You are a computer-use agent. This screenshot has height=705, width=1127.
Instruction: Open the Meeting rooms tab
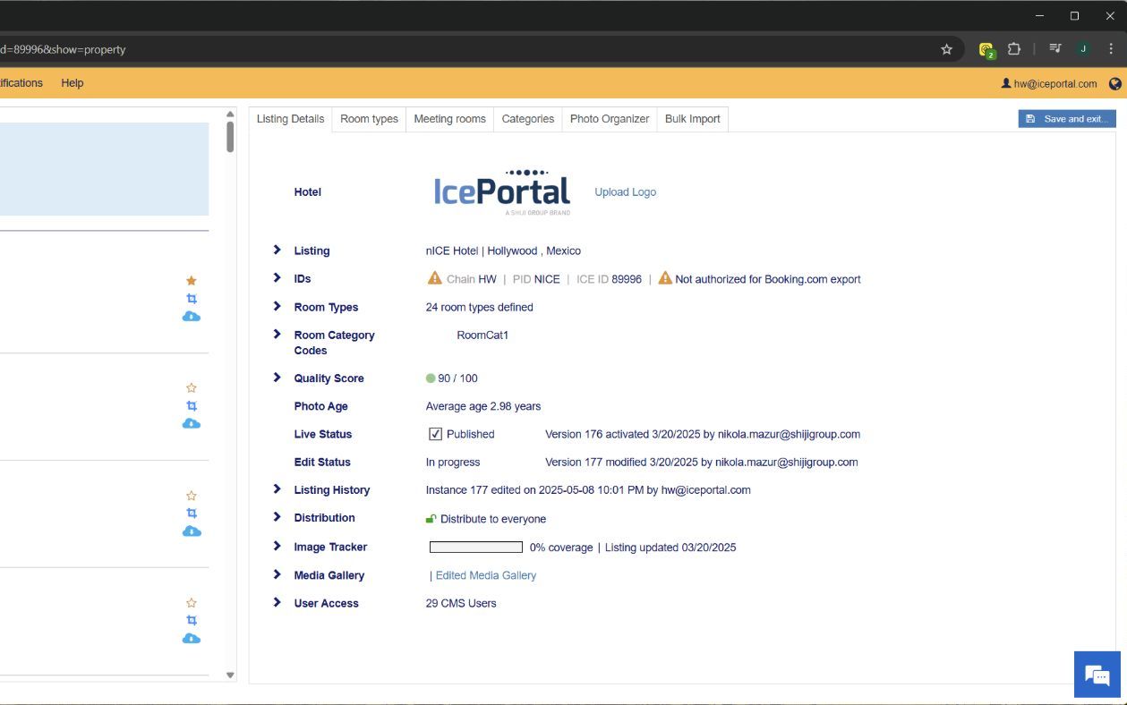tap(449, 119)
